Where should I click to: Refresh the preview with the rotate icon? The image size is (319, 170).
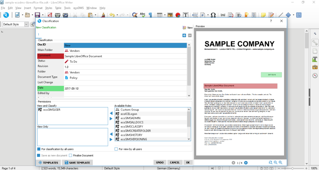click(x=270, y=163)
